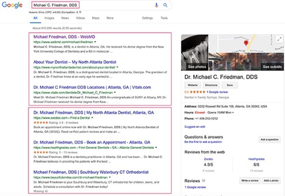Image resolution: width=285 pixels, height=196 pixels.
Task: Open the beautifulsmiles.com URL dropdown arrow
Action: (110, 177)
